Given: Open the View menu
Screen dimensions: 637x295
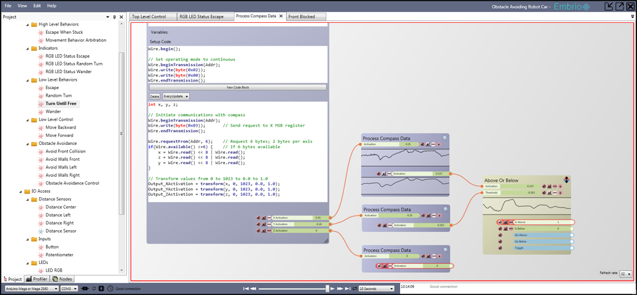Looking at the screenshot, I should [22, 6].
